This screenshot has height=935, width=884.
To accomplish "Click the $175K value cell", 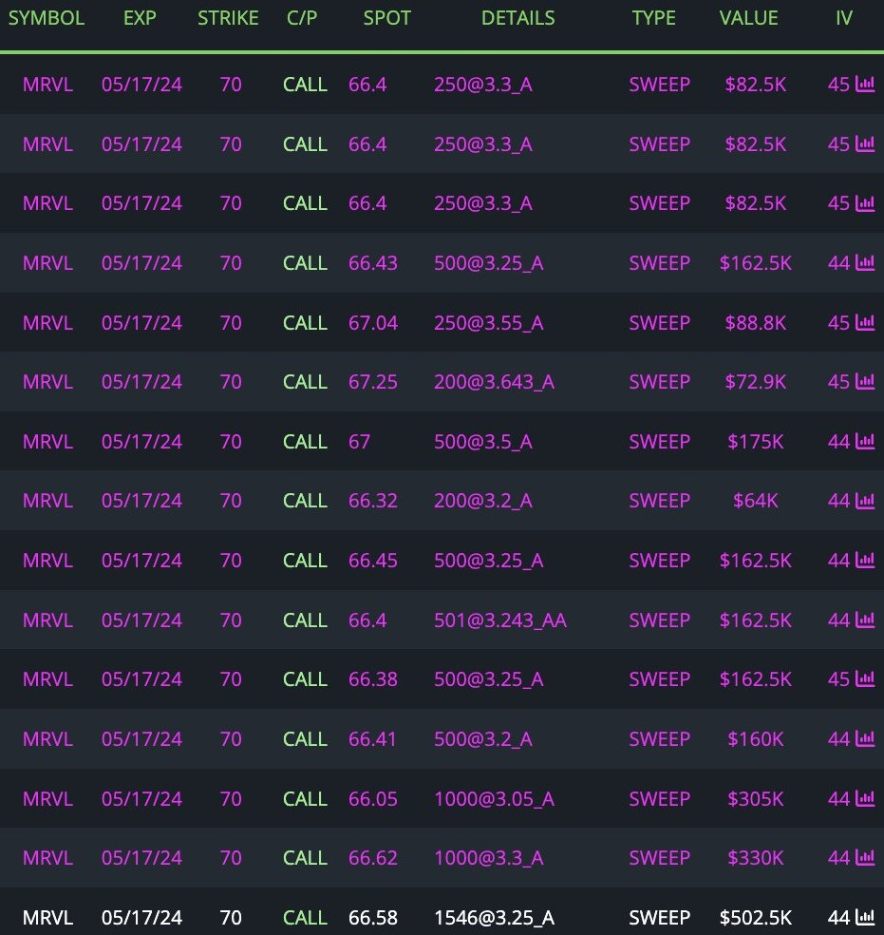I will tap(755, 441).
